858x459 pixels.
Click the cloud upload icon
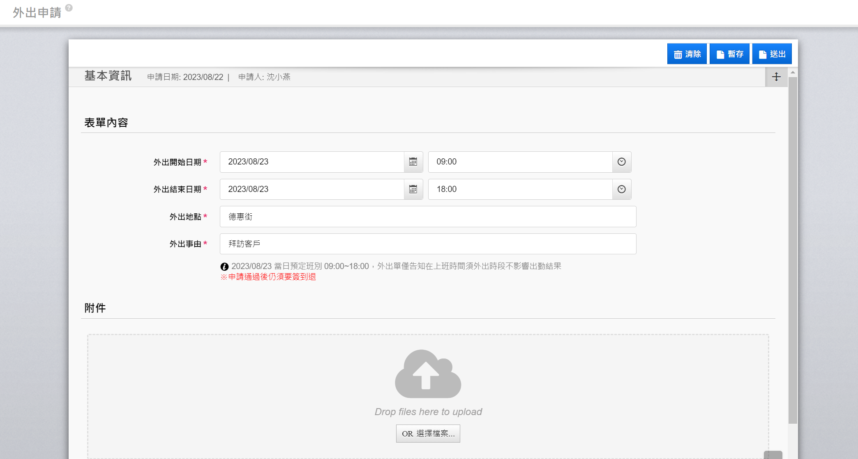pos(428,374)
